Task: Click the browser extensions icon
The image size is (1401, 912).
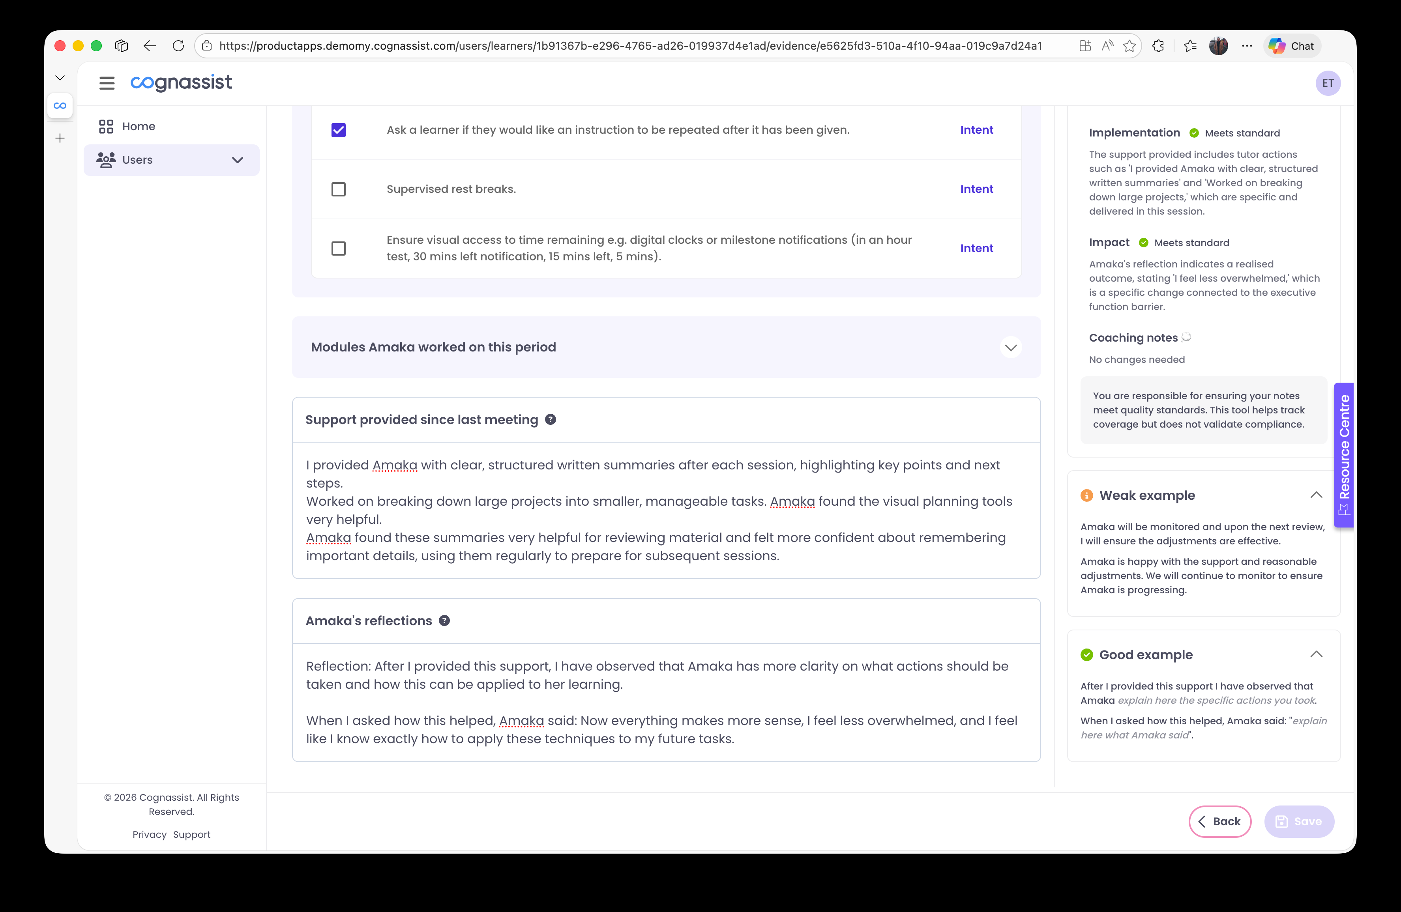Action: (x=1158, y=45)
